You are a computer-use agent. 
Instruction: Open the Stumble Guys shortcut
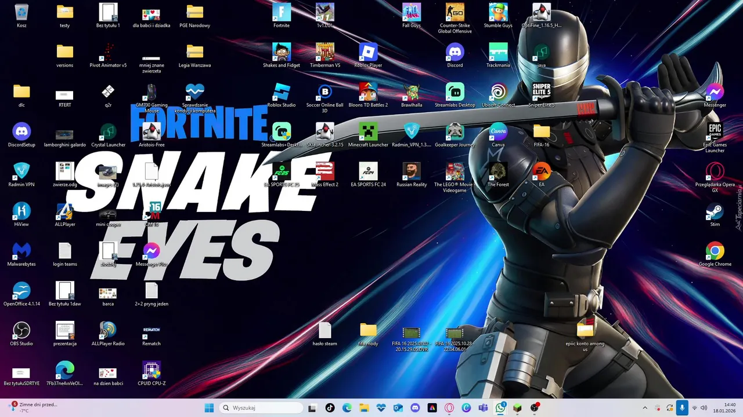tap(498, 16)
